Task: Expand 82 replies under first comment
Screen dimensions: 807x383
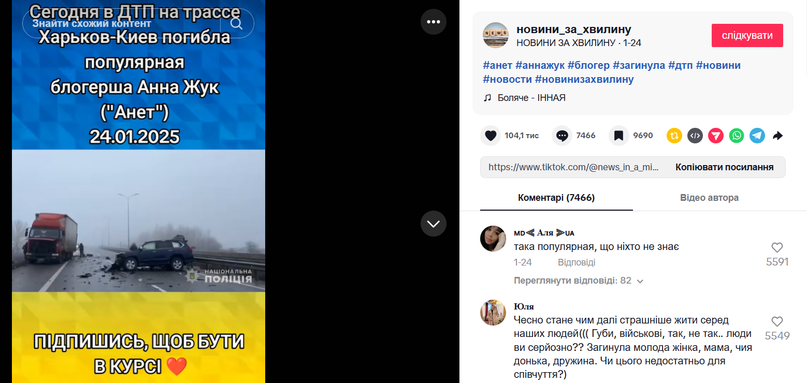Action: point(579,281)
